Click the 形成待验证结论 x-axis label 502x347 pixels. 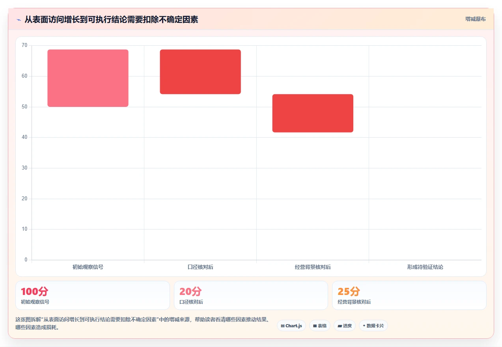425,267
